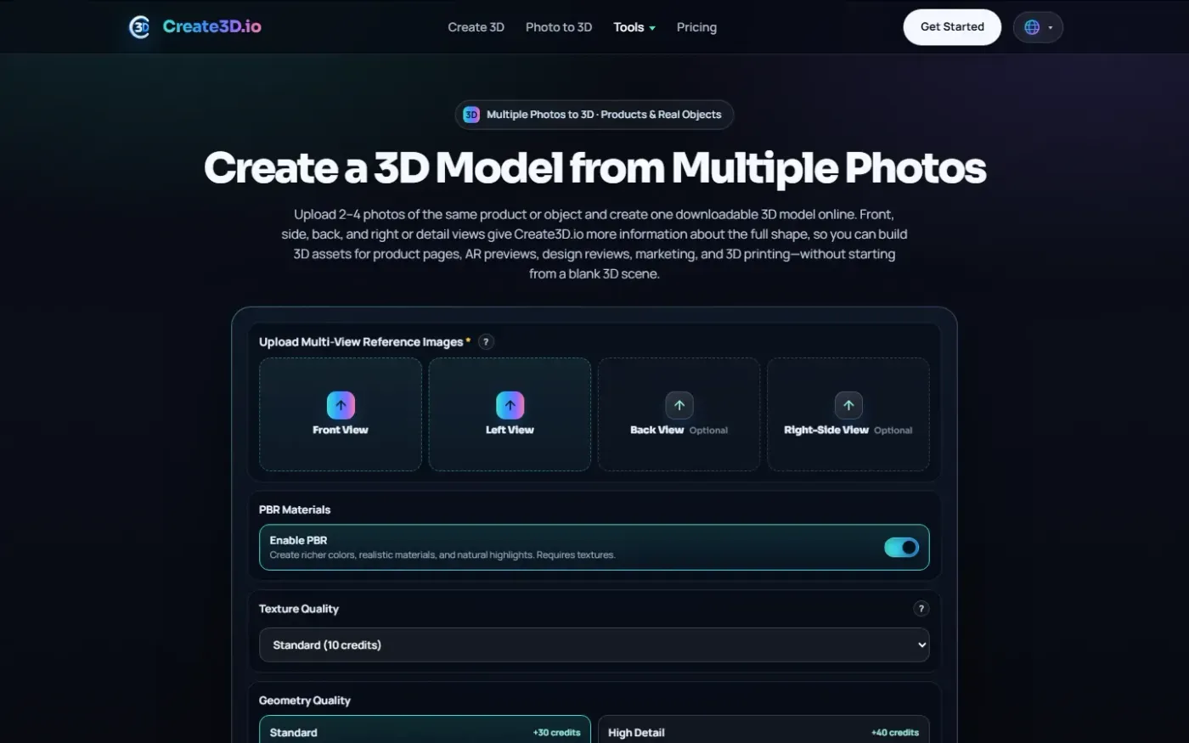Viewport: 1189px width, 743px height.
Task: Click the Right-Side View label
Action: pos(826,430)
